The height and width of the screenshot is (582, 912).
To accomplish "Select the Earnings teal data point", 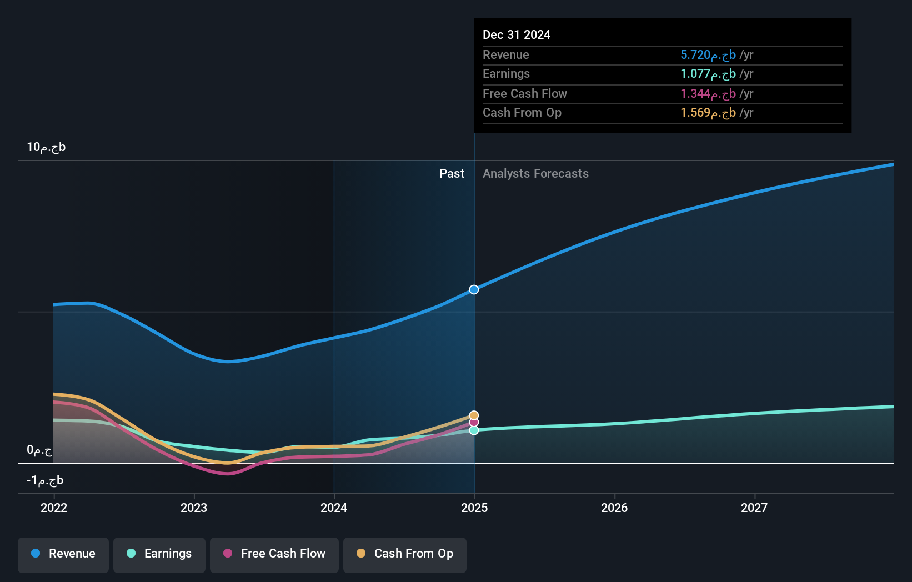I will coord(474,430).
